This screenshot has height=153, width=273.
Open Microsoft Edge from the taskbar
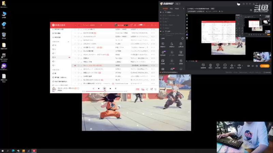(x=13, y=151)
